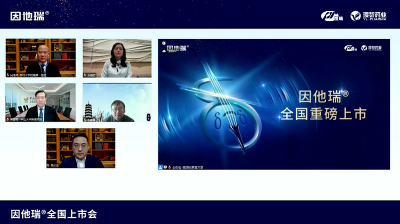The image size is (400, 224).
Task: Click the YL-PHARMA logo in the top banner
Action: (369, 16)
